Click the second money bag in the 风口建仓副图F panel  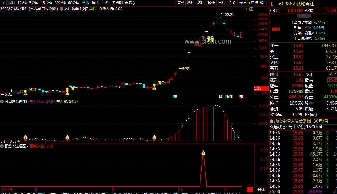click(x=67, y=137)
